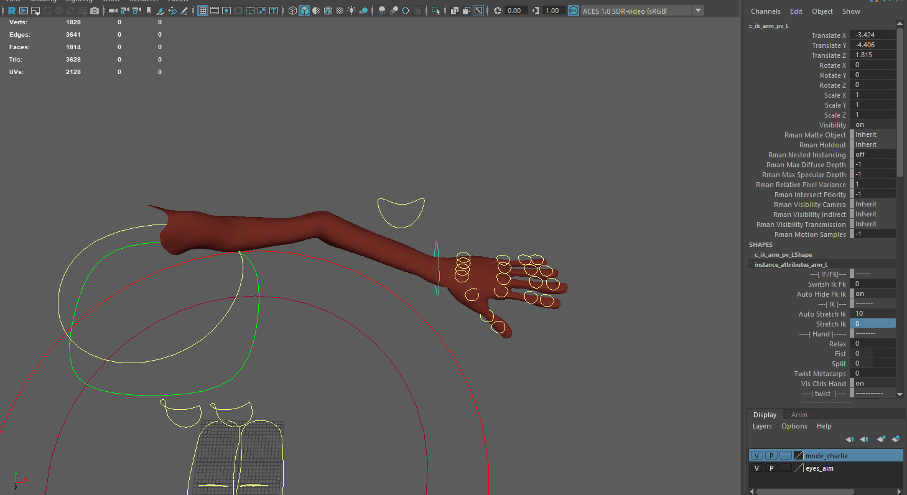Click use default material icon
Screen dimensions: 907x495
316,11
